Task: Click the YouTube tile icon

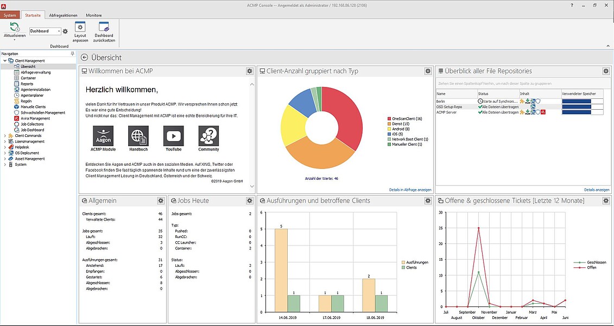Action: [173, 136]
